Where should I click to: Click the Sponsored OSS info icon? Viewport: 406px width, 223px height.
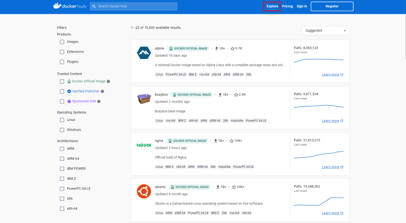coord(99,102)
